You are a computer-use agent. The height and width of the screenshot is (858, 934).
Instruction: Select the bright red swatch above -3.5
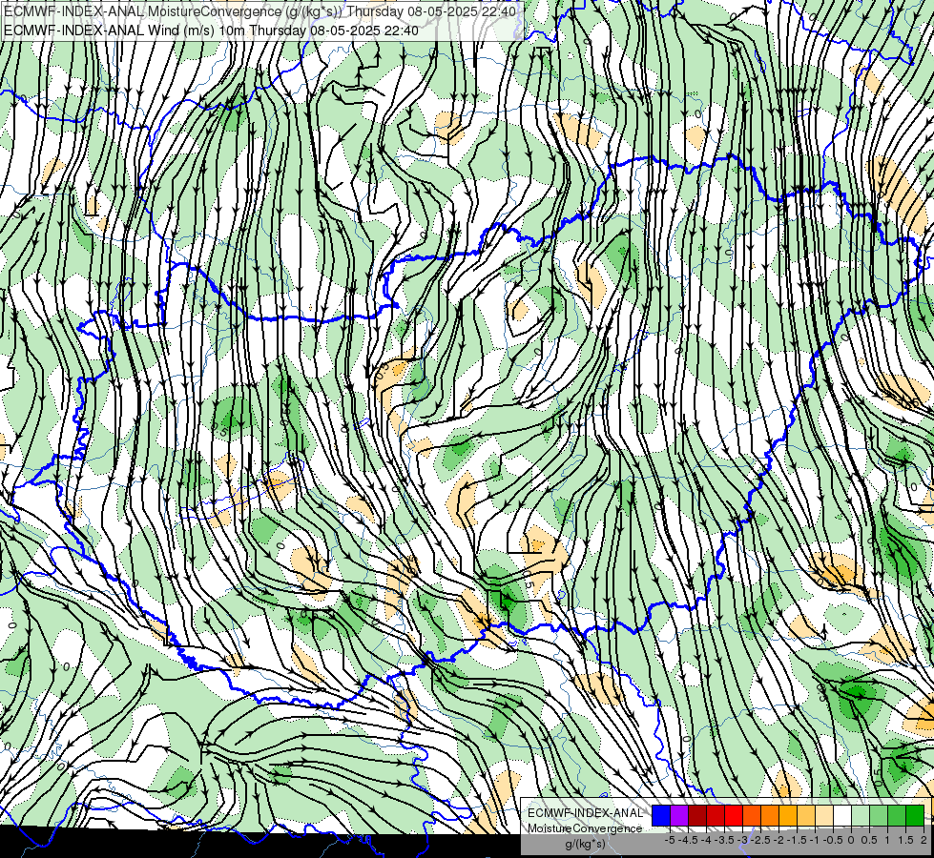coord(734,816)
